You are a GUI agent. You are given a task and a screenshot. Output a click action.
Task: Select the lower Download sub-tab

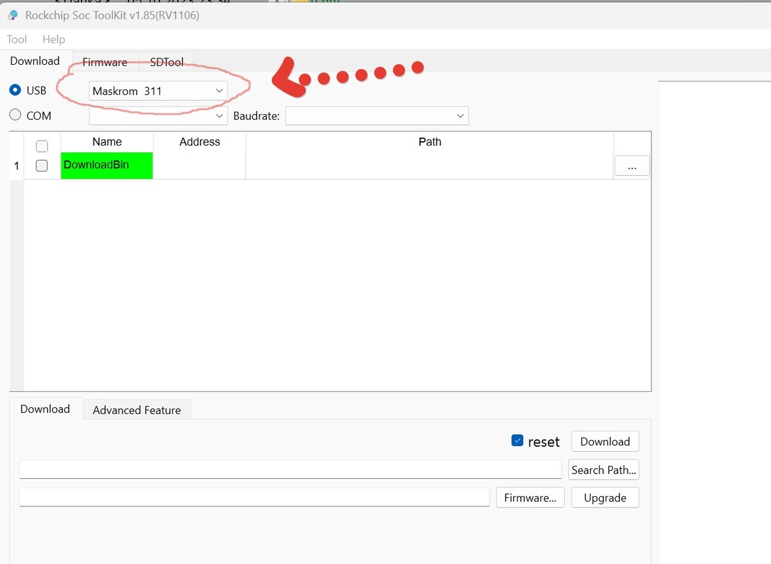[x=45, y=409]
